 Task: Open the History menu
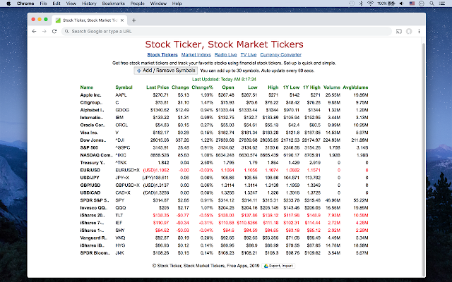coord(89,4)
